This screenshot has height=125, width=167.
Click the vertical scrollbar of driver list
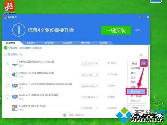point(149,71)
